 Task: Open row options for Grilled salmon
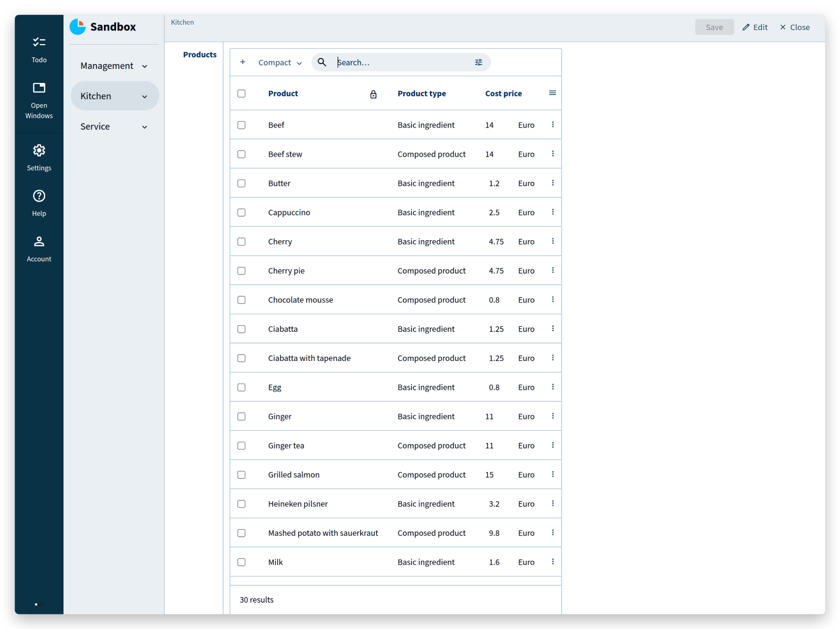[553, 474]
